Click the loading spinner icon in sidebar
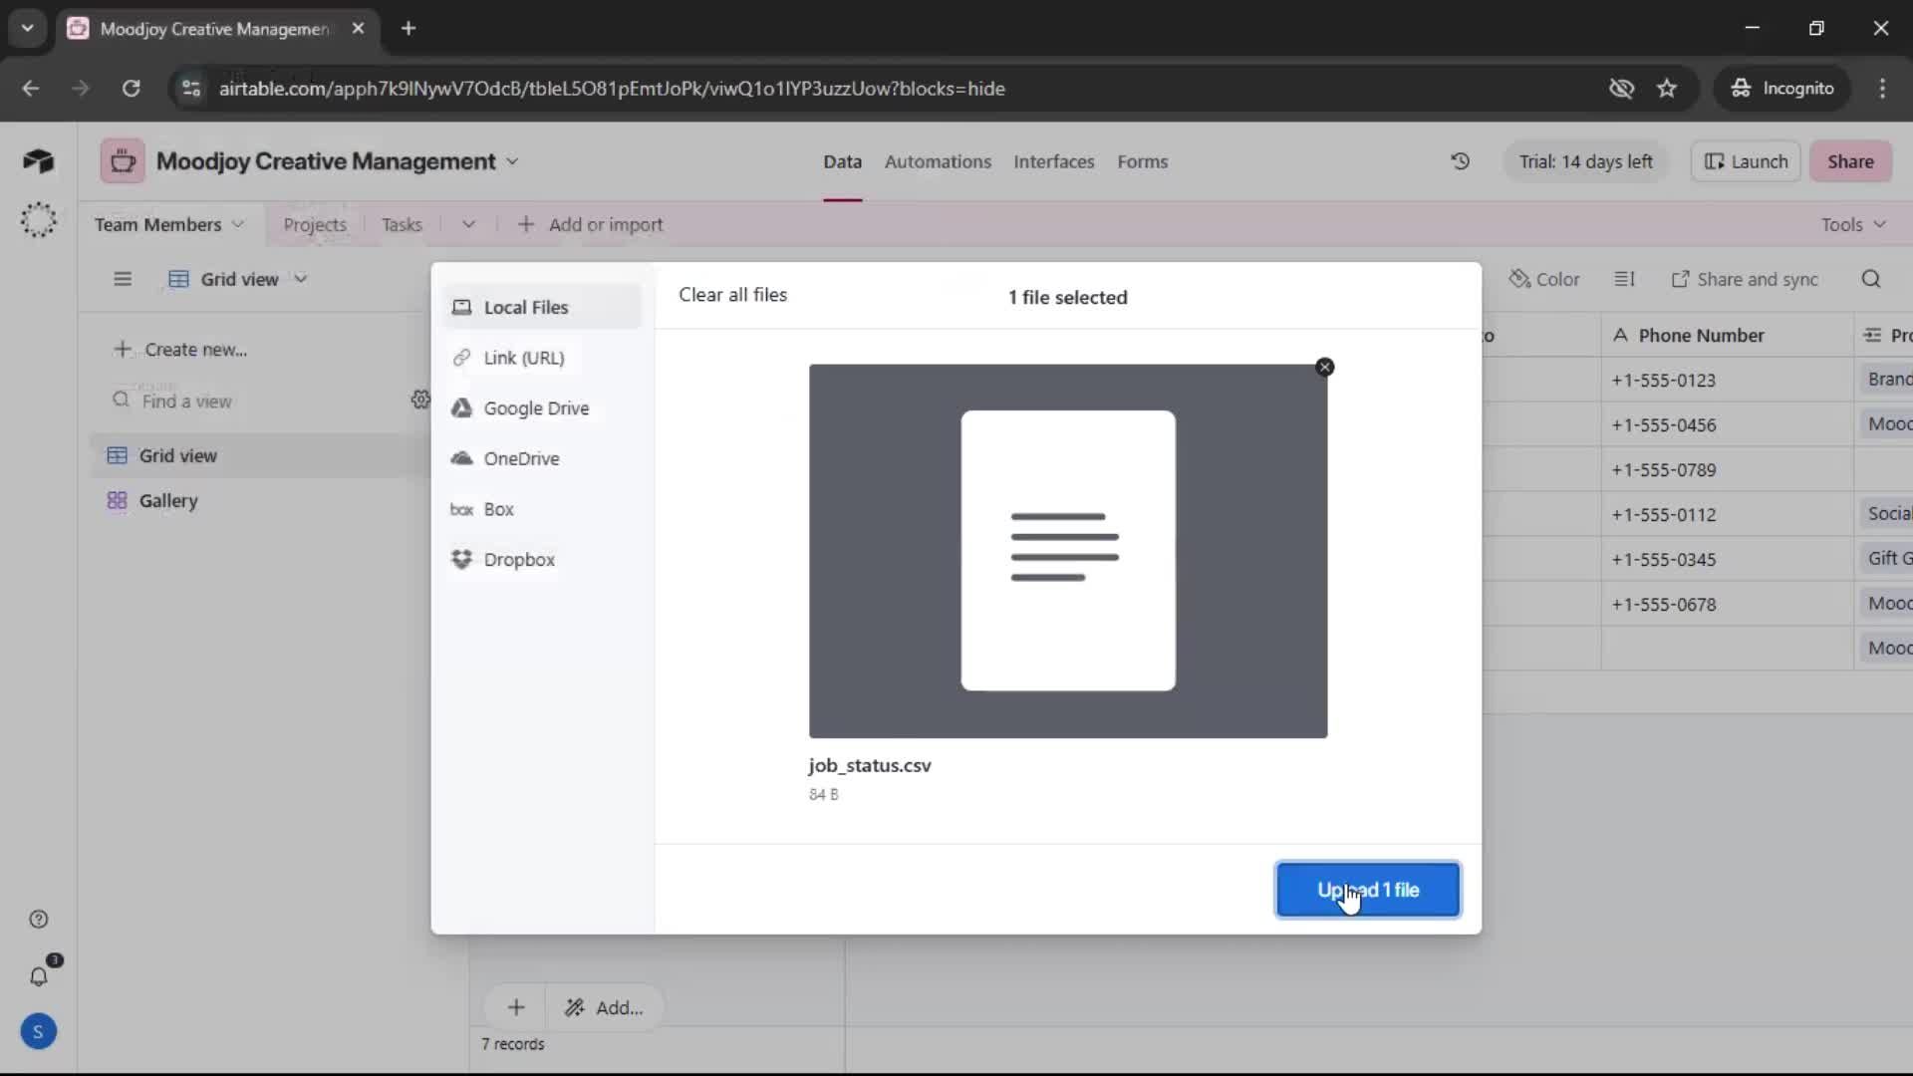Viewport: 1913px width, 1076px height. 38,220
